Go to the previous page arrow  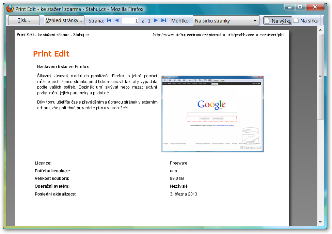tap(117, 20)
